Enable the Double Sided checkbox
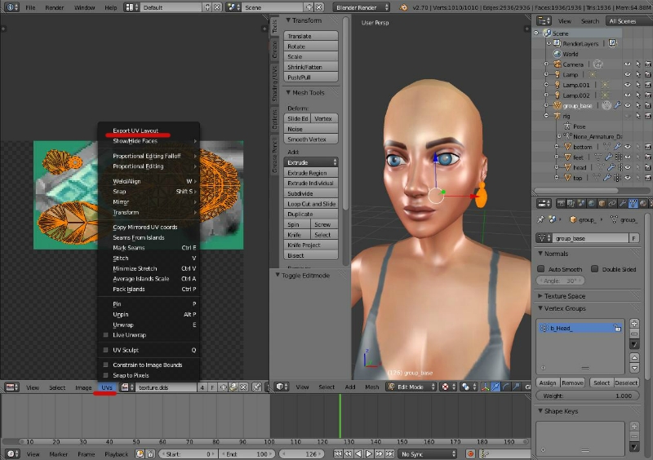The height and width of the screenshot is (460, 653). [595, 268]
